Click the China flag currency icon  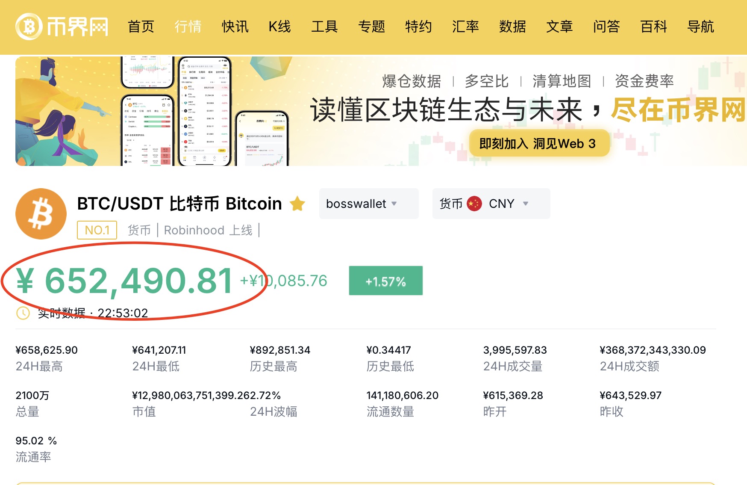point(474,204)
